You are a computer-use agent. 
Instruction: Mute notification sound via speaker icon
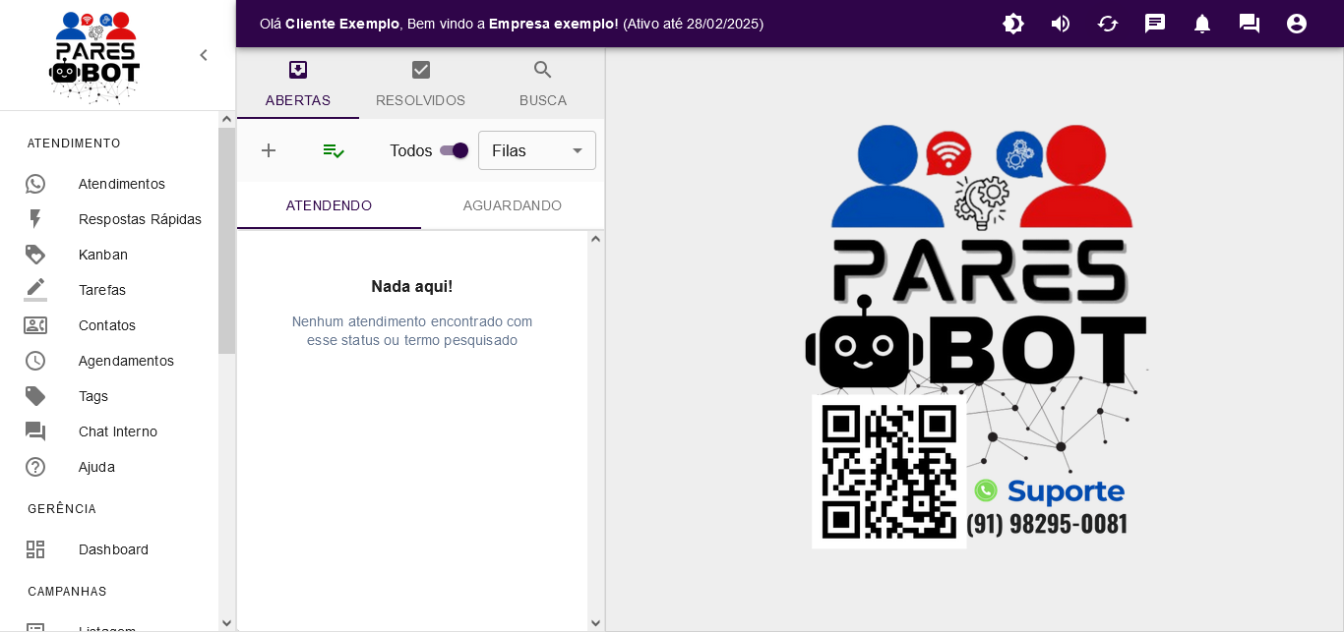click(1061, 24)
